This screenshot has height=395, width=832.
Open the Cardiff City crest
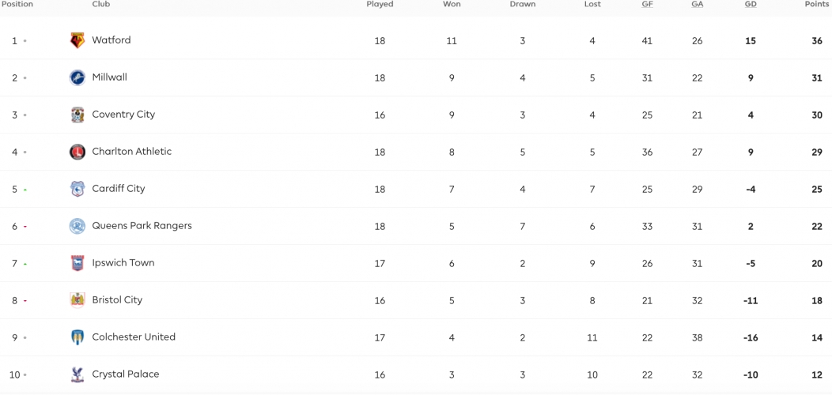[x=78, y=189]
